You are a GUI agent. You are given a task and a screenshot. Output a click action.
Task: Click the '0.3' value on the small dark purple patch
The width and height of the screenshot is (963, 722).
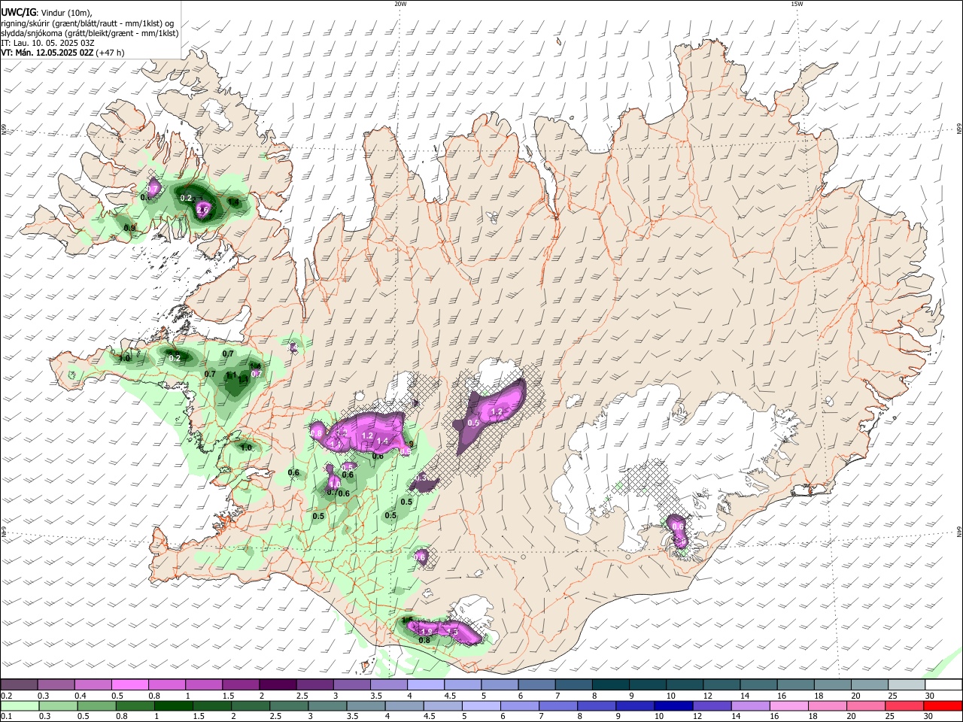pos(421,478)
